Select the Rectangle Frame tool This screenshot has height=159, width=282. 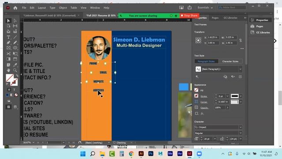[x=8, y=48]
